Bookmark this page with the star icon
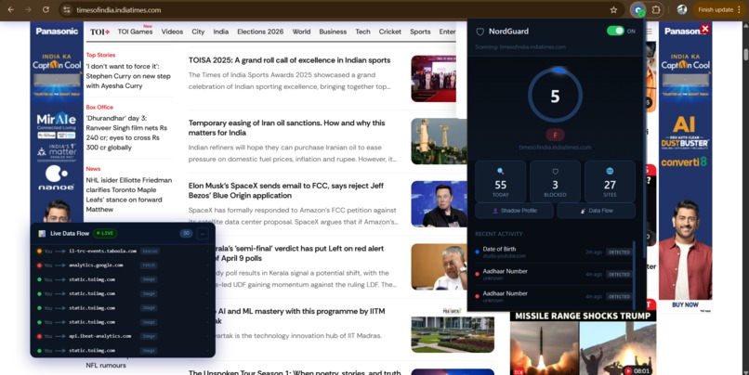Screen dimensions: 749x375 (613, 9)
